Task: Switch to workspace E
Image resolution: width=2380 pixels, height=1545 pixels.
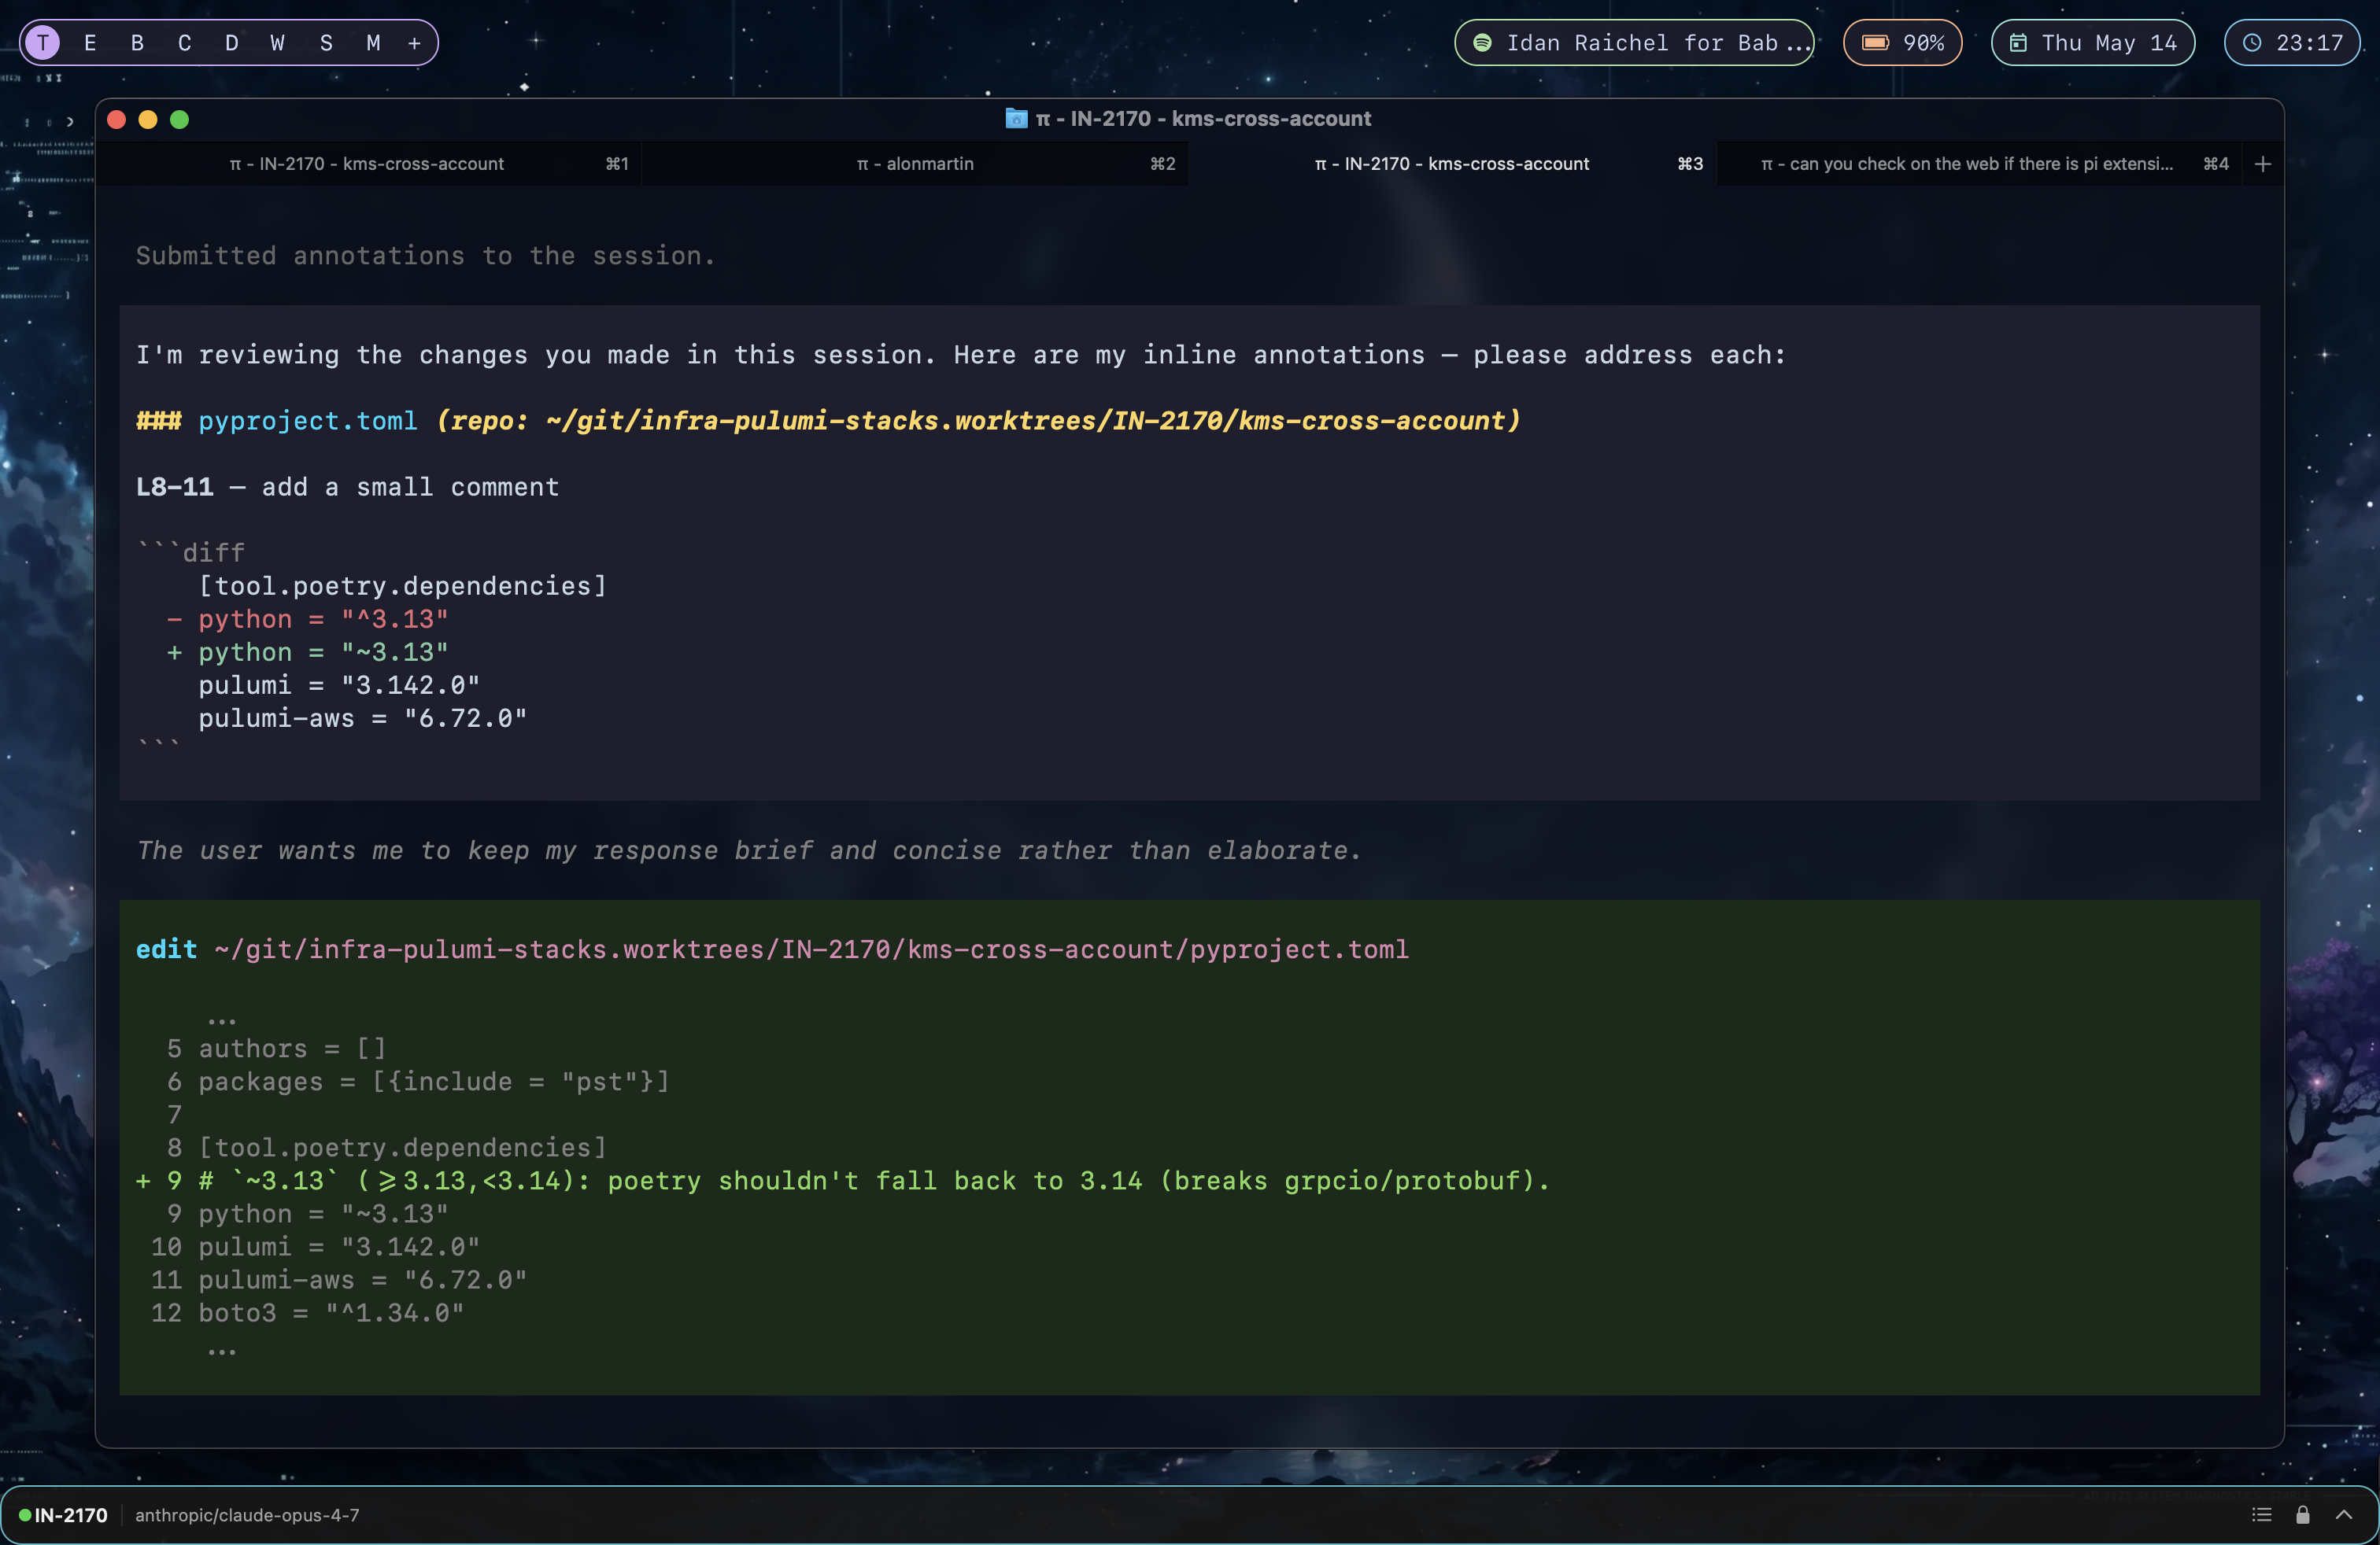Action: click(90, 43)
